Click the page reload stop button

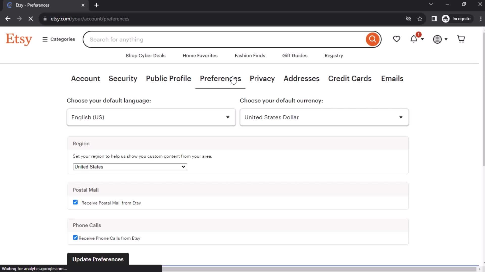(x=30, y=19)
